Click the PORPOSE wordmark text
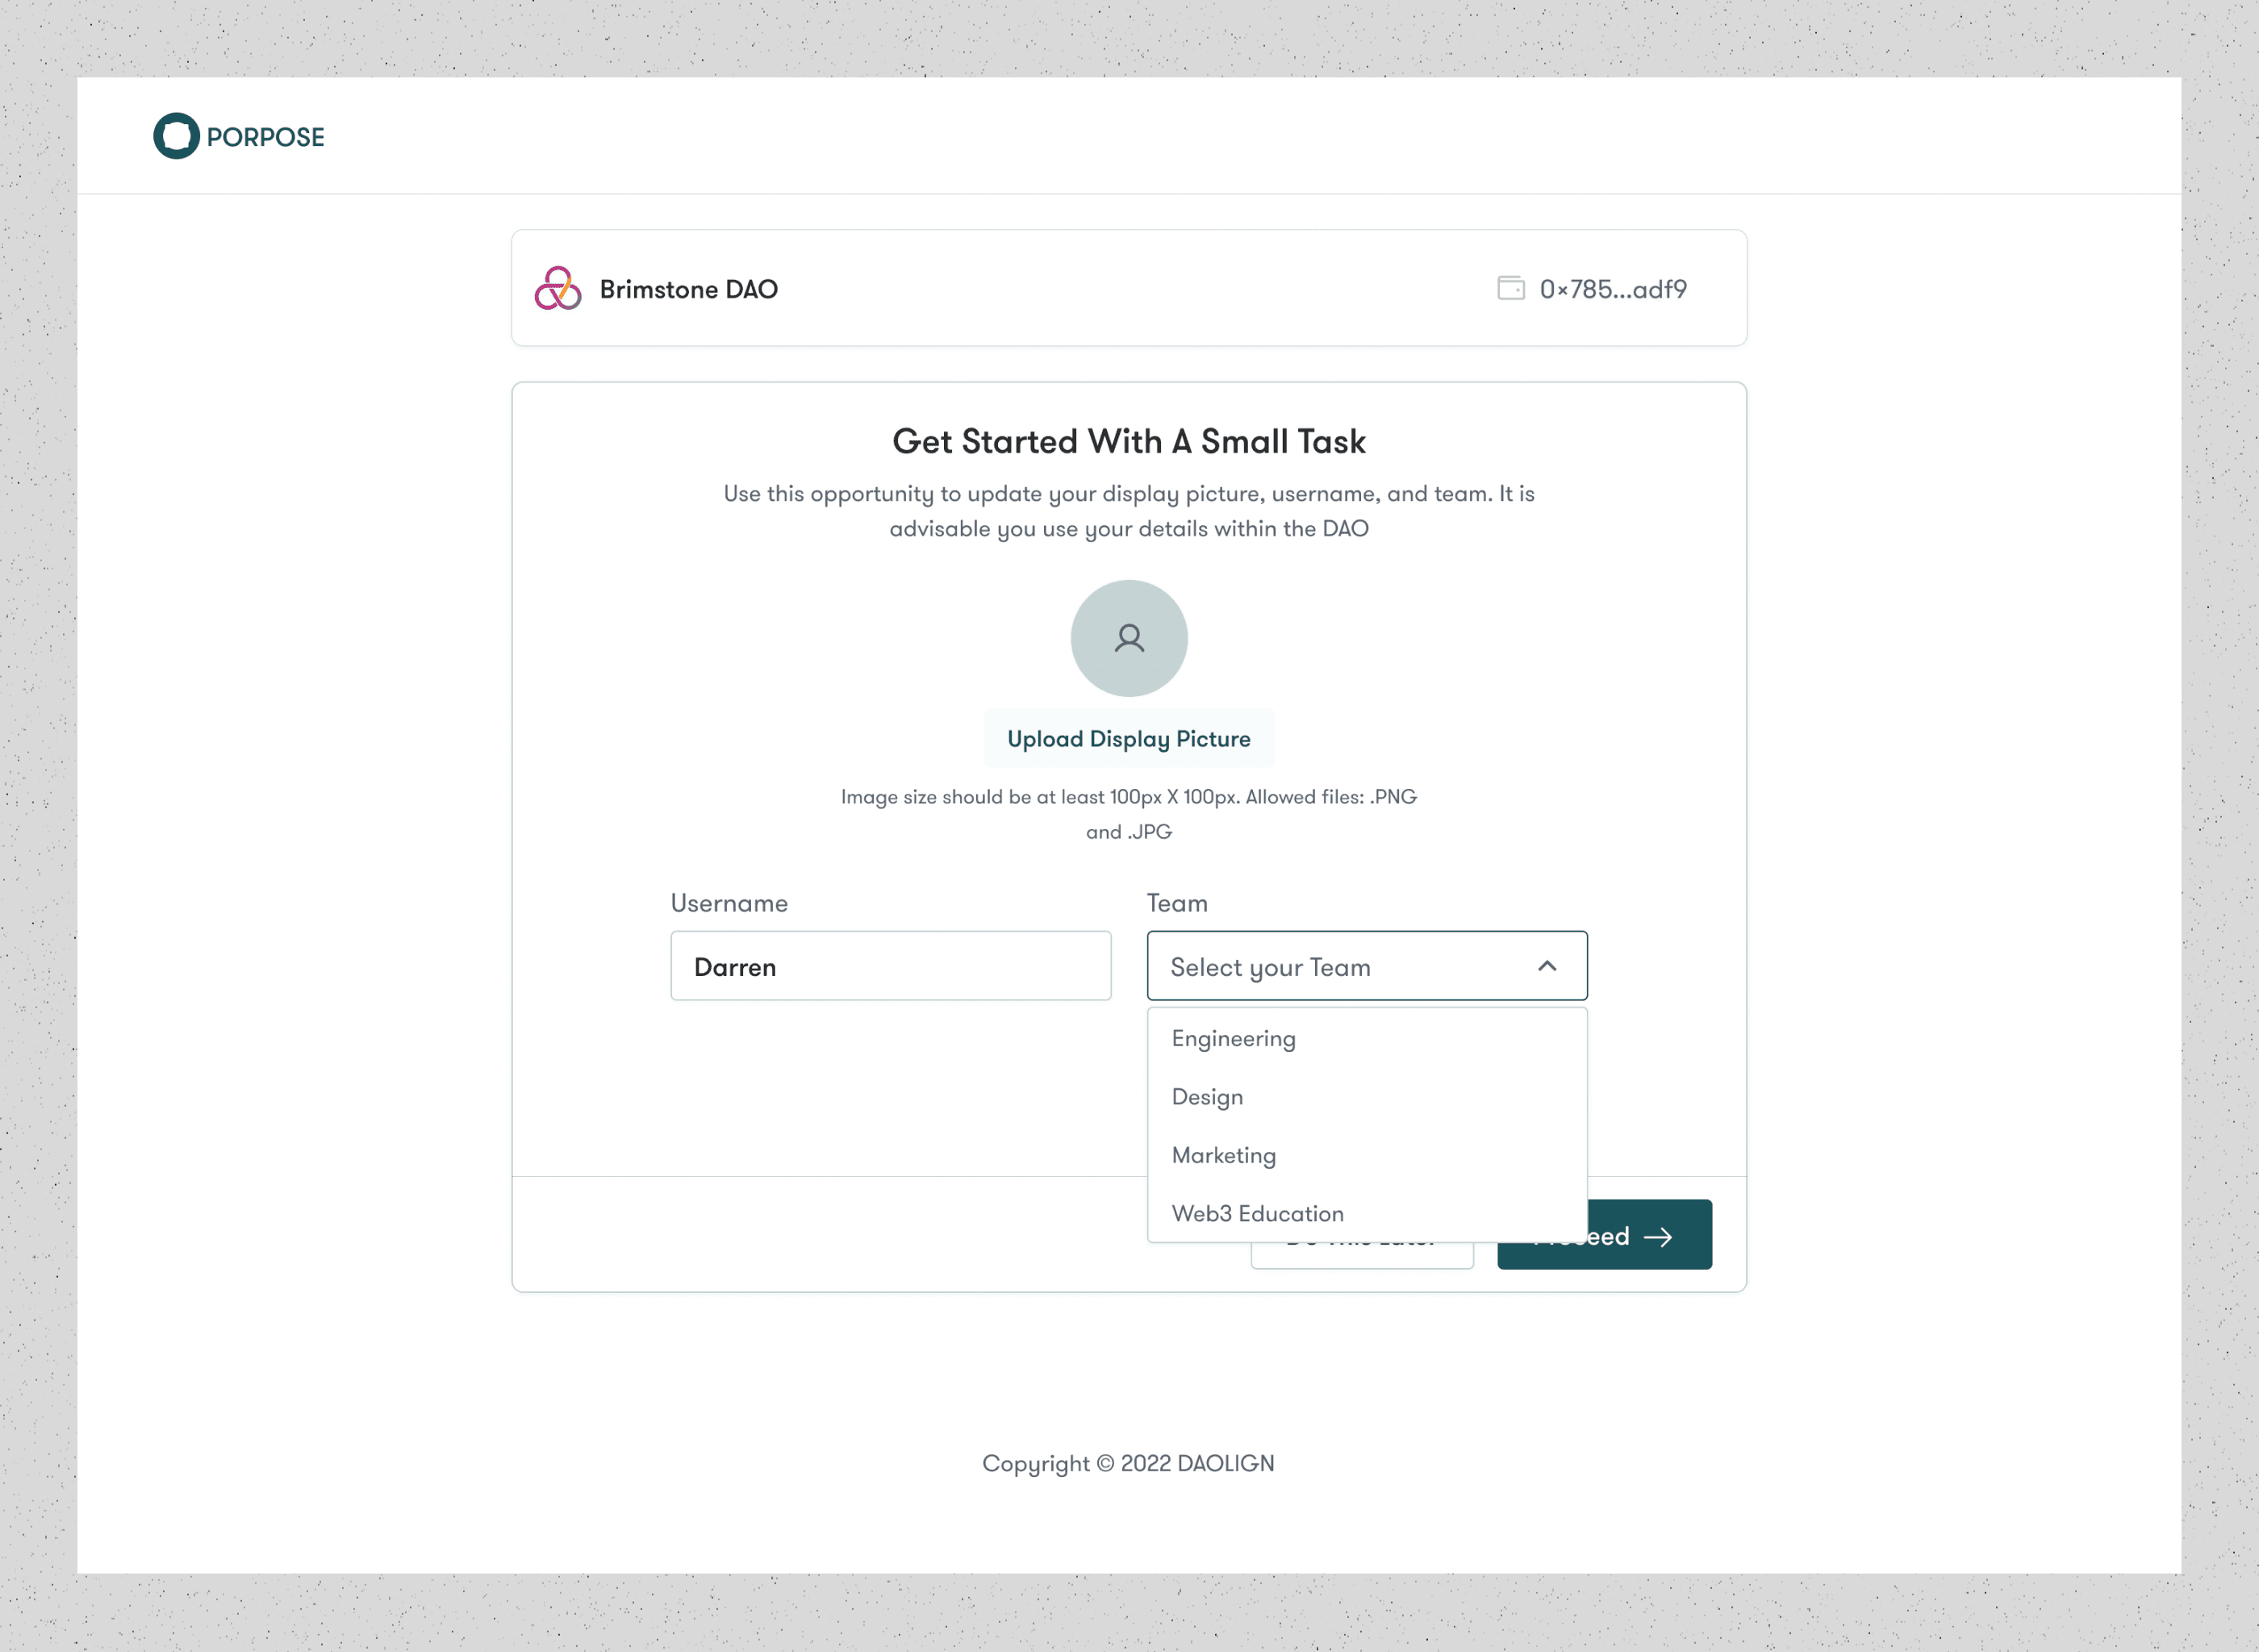This screenshot has width=2259, height=1652. tap(265, 137)
